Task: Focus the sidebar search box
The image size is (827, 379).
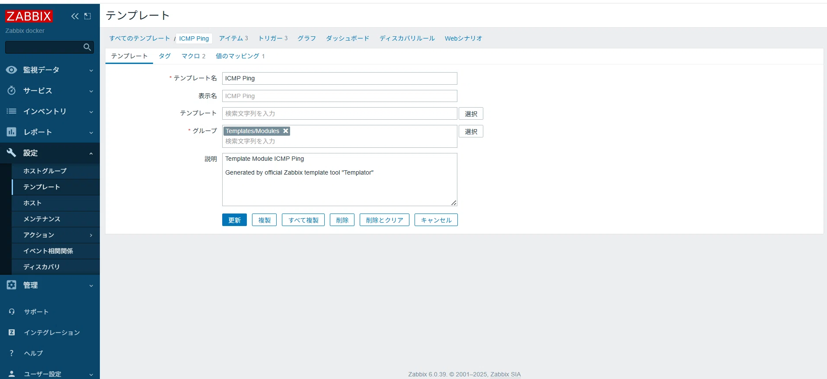Action: 44,47
